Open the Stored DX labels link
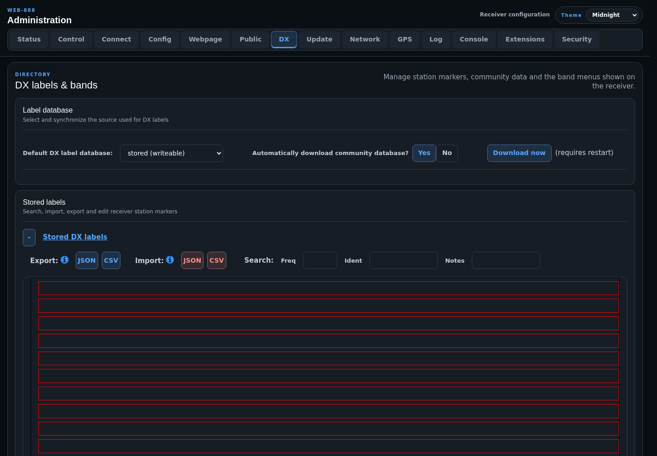This screenshot has height=456, width=657. click(75, 237)
